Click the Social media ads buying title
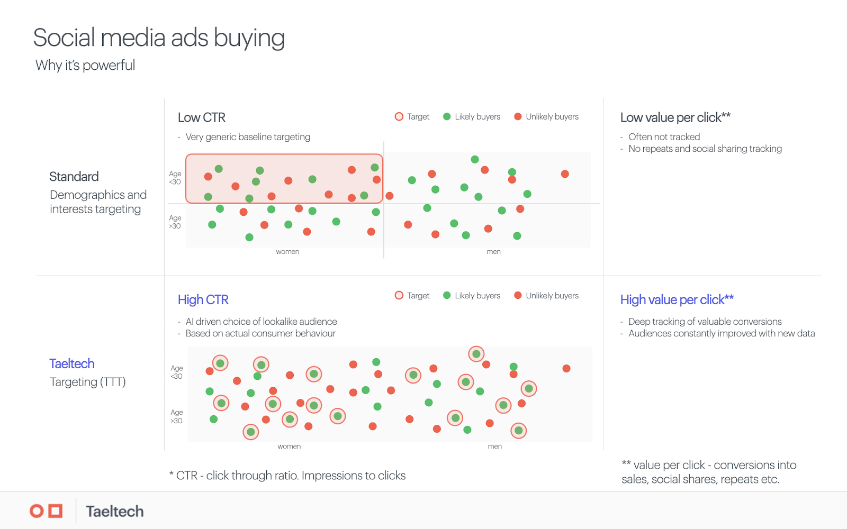The image size is (847, 529). pos(159,38)
